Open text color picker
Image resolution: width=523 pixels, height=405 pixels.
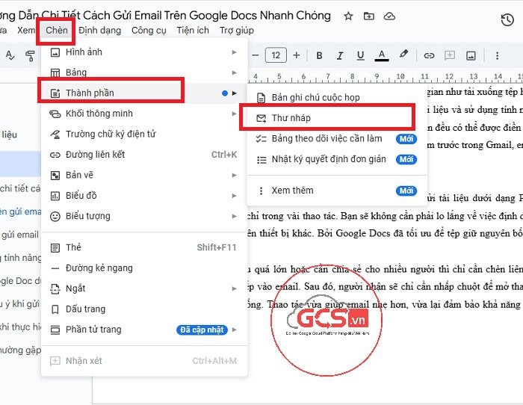coord(382,55)
